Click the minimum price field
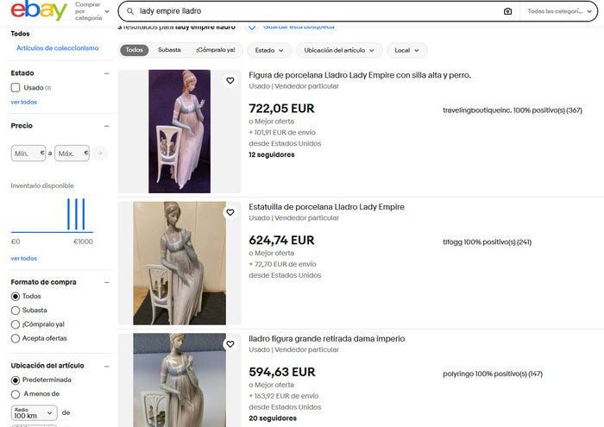This screenshot has height=427, width=604. click(x=28, y=154)
